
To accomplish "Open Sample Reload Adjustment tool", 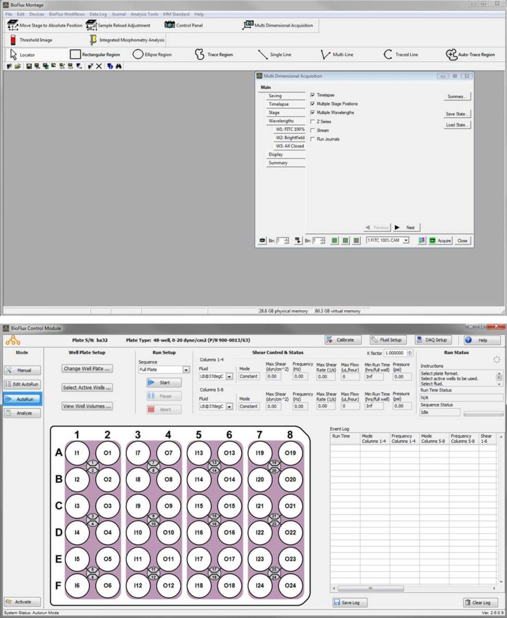I will 118,25.
